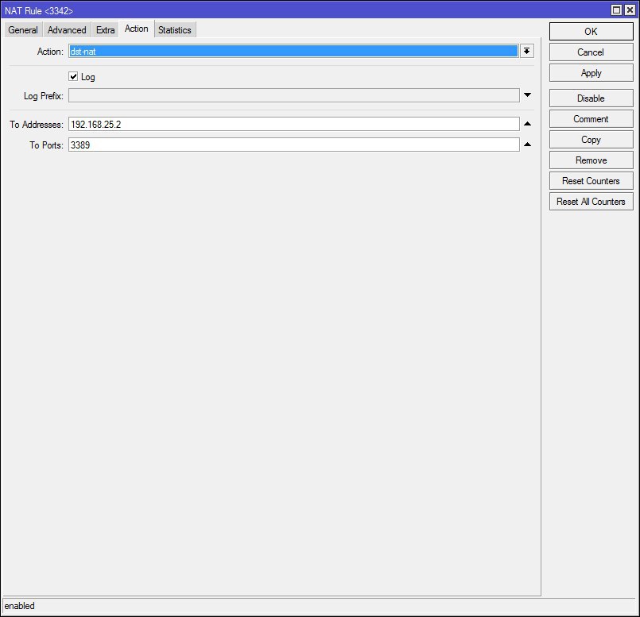View the Statistics tab
The height and width of the screenshot is (617, 640).
point(175,30)
